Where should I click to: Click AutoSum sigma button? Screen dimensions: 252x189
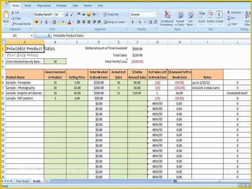[229, 12]
